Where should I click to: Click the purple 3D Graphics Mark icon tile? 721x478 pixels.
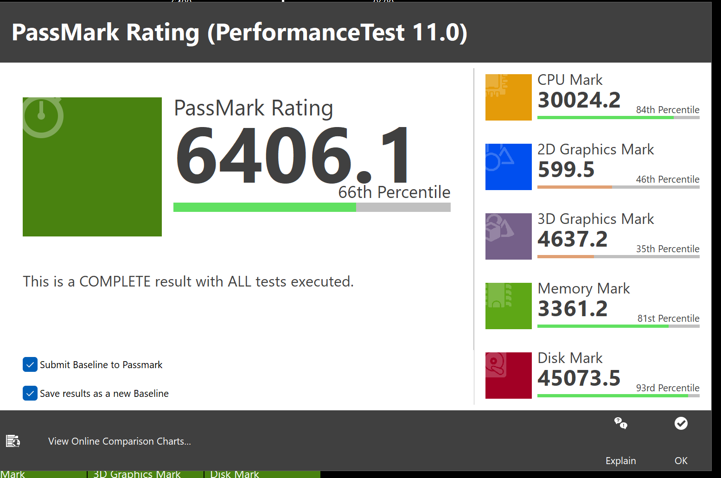(508, 236)
